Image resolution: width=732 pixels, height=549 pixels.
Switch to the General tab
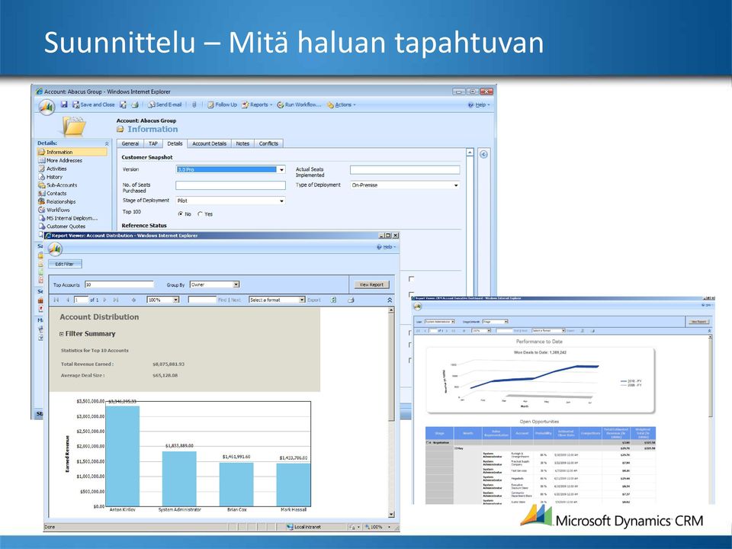(130, 143)
